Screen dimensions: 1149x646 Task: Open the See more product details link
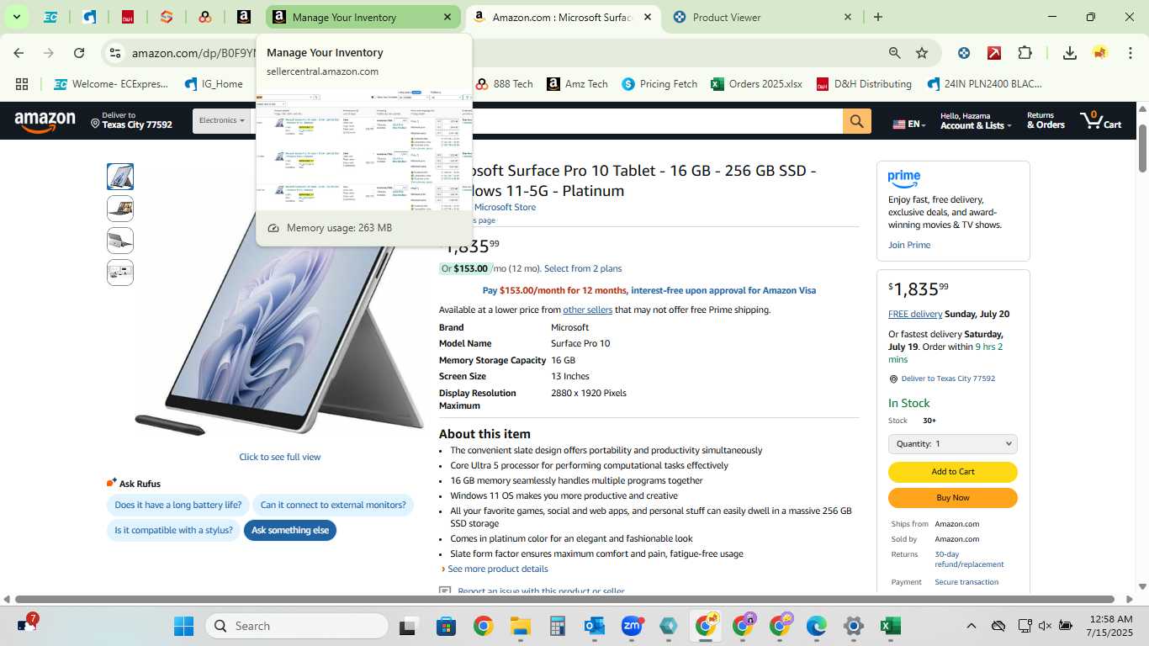click(x=497, y=569)
